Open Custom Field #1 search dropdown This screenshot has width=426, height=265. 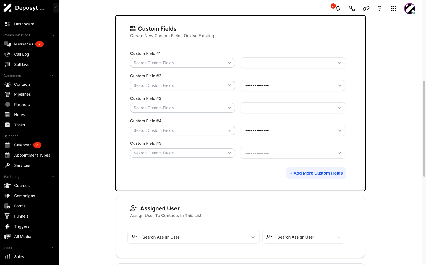tap(182, 63)
